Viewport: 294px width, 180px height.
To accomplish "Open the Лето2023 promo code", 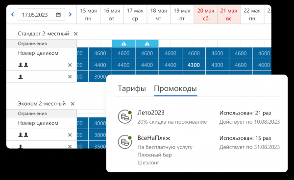I will pos(151,112).
